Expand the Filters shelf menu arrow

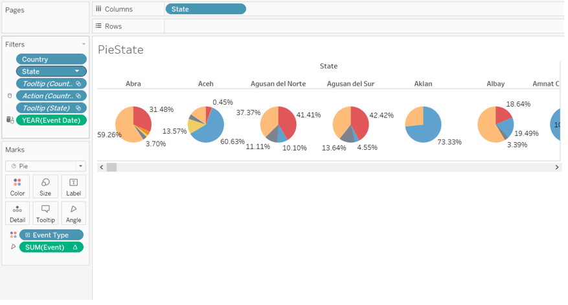click(x=84, y=45)
